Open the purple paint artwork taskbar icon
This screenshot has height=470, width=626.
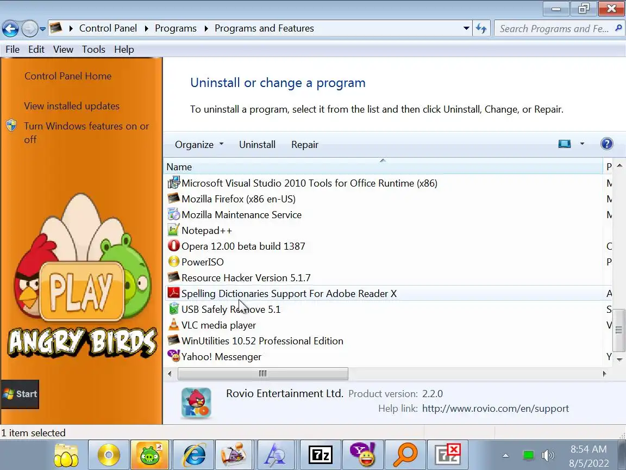pyautogui.click(x=234, y=455)
